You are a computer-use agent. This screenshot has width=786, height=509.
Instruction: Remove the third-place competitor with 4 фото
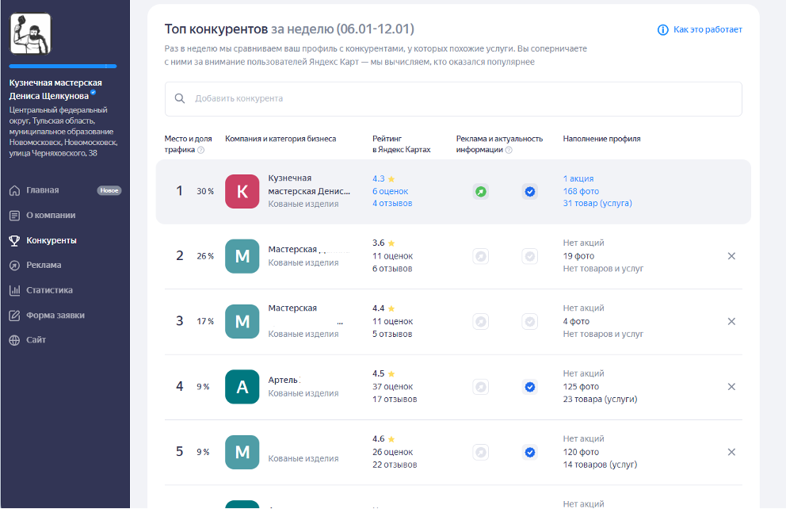731,321
